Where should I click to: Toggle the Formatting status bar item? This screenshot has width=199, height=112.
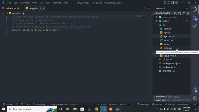point(184,105)
